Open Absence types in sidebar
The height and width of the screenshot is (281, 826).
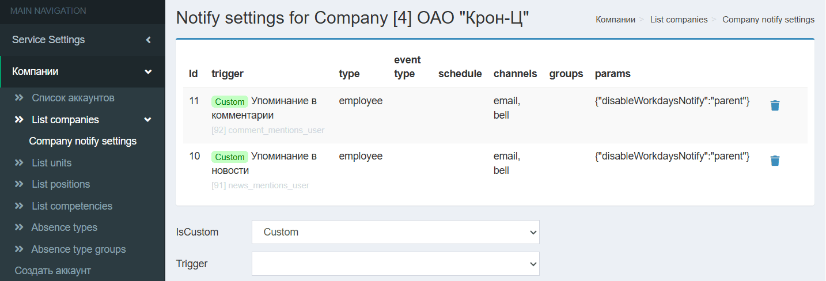pos(64,227)
